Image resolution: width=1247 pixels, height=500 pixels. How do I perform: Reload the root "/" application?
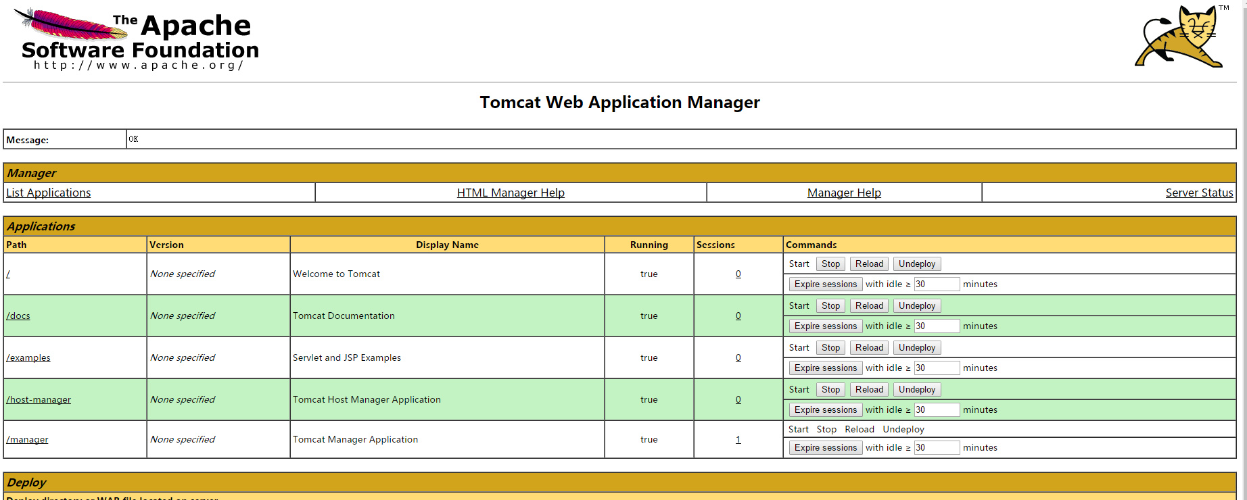[x=869, y=264]
